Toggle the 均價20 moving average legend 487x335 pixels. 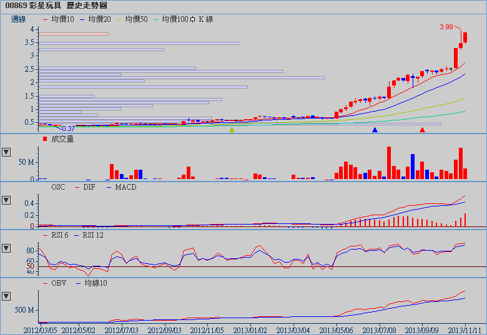95,19
